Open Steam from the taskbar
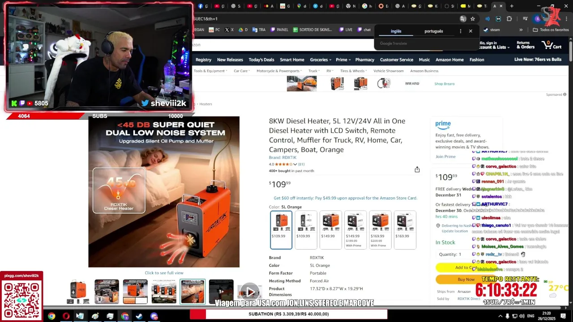The height and width of the screenshot is (322, 573). click(139, 316)
